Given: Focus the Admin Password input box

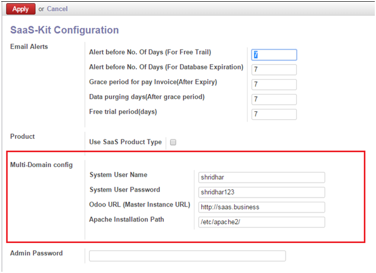Looking at the screenshot, I should [187, 256].
